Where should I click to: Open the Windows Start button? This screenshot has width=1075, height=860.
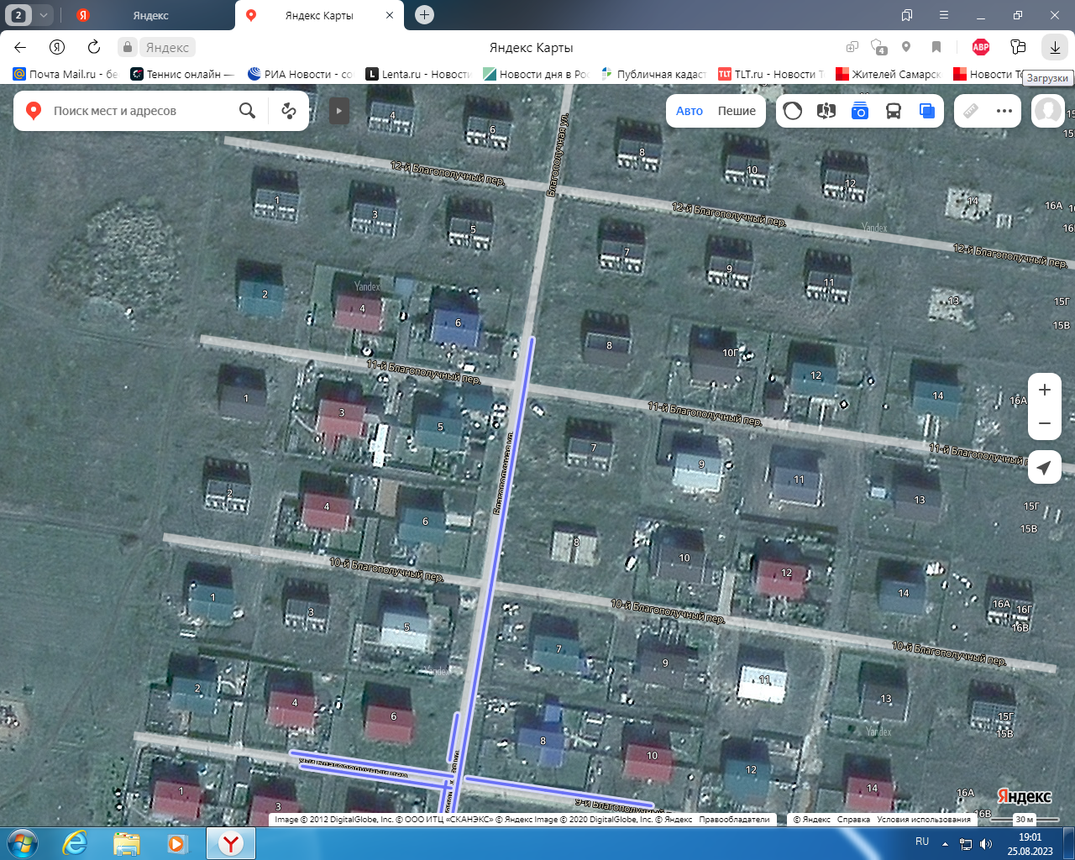[21, 843]
